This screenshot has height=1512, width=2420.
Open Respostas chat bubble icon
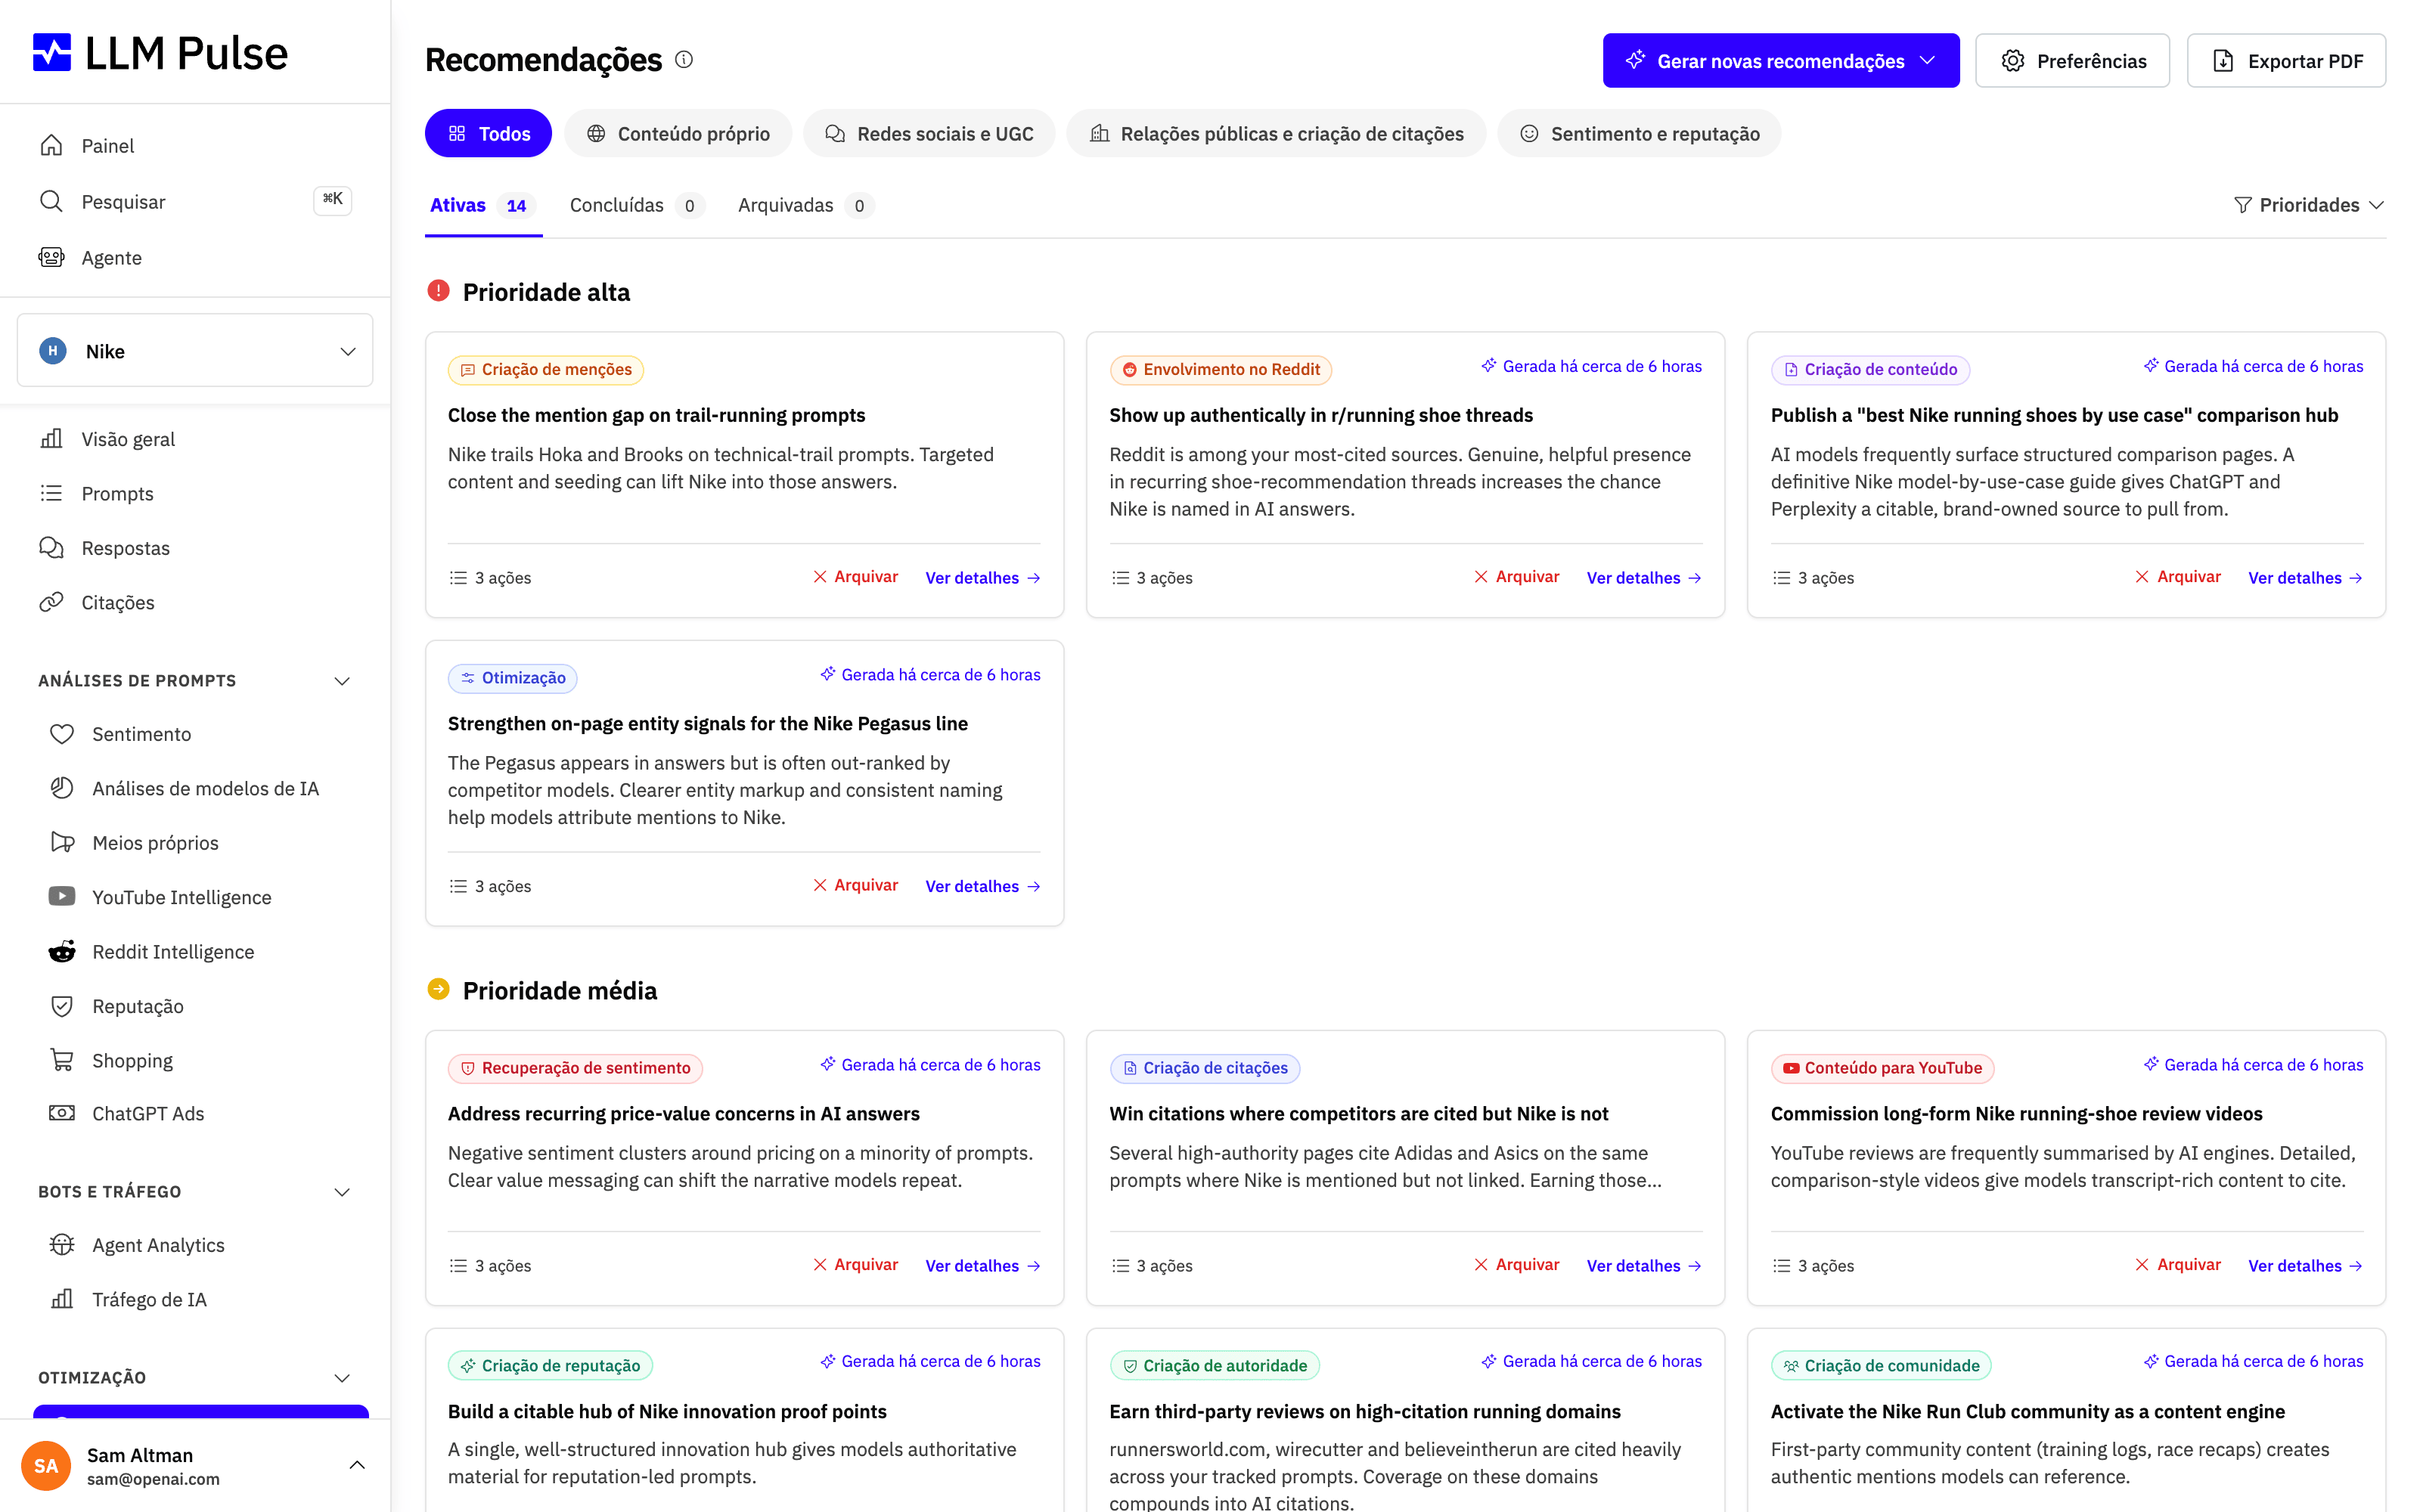click(51, 547)
